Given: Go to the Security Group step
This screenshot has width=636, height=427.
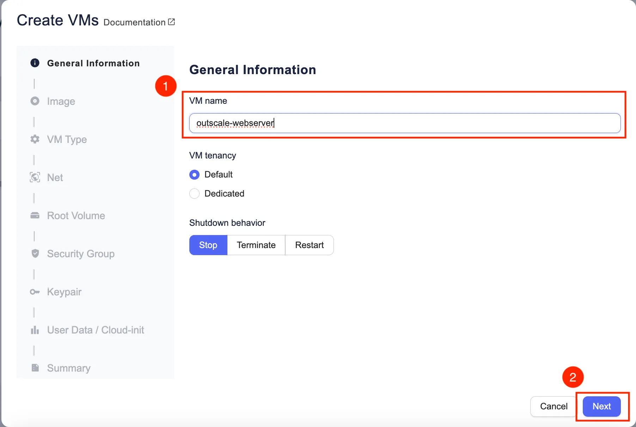Looking at the screenshot, I should (81, 254).
